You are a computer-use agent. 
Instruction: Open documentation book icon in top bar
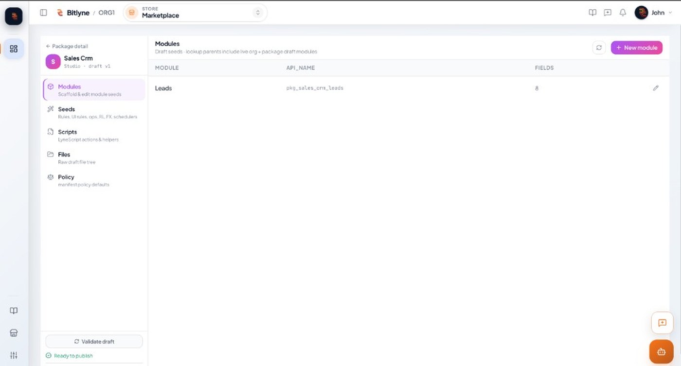click(592, 13)
